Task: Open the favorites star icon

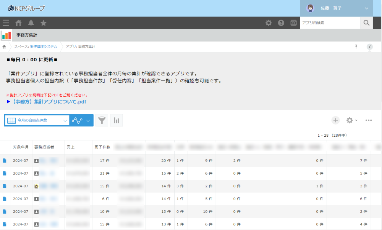Action: [x=44, y=23]
